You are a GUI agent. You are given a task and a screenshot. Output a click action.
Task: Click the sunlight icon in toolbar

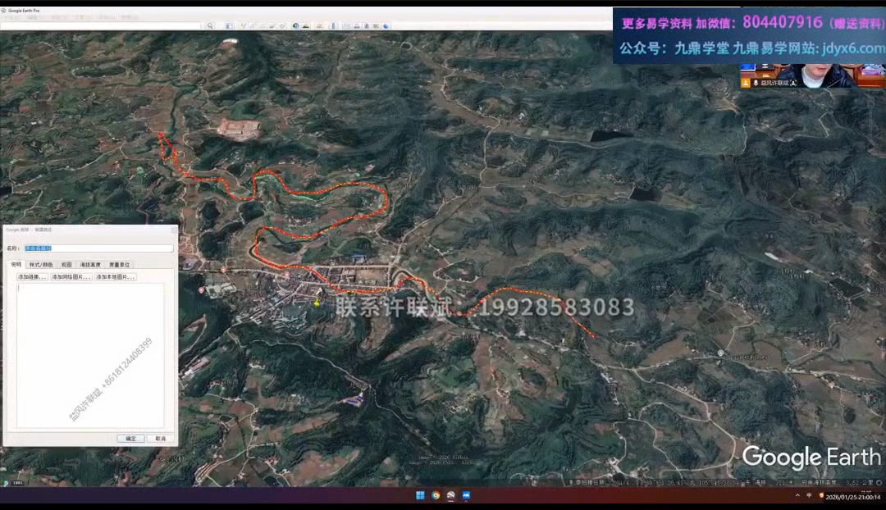click(x=305, y=26)
